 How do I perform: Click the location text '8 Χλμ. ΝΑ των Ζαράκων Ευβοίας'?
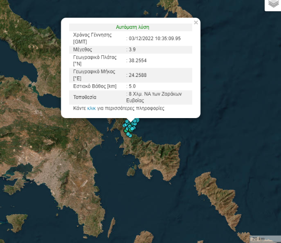tap(154, 97)
